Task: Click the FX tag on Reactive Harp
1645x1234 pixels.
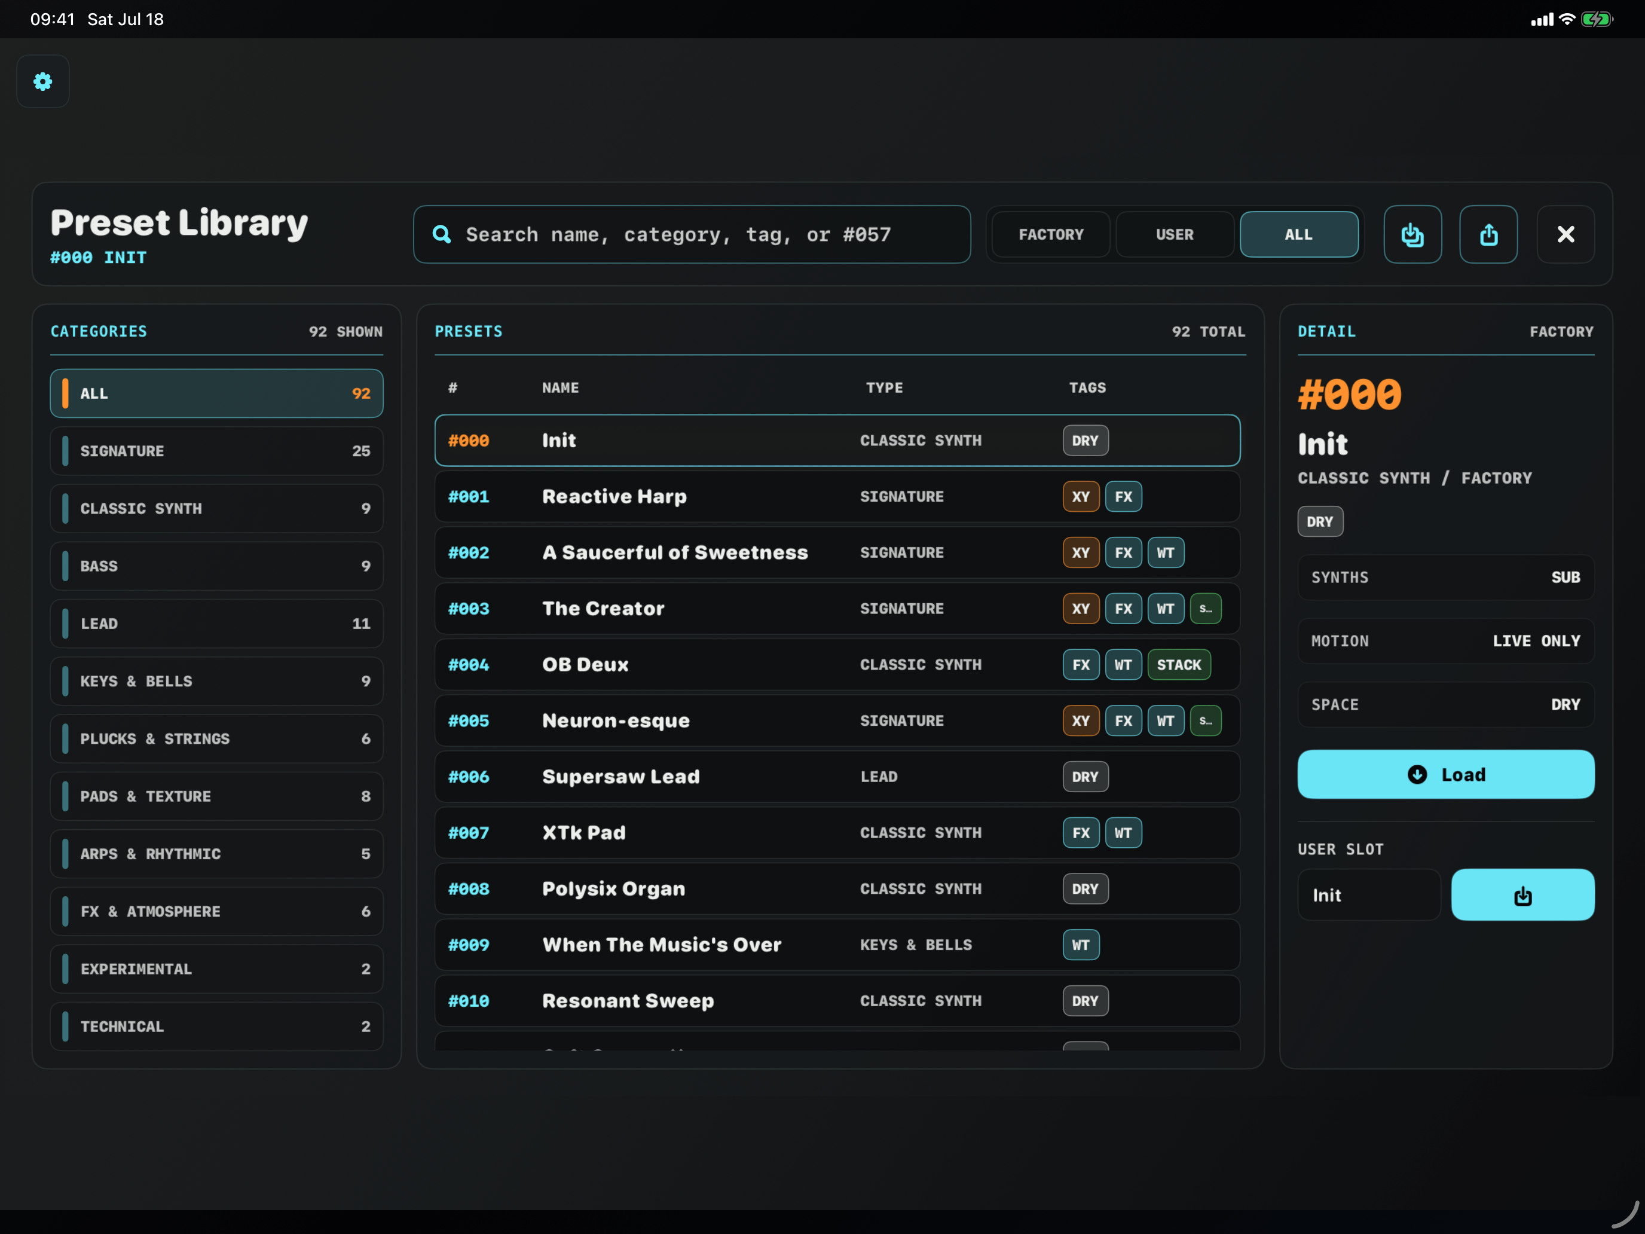Action: click(x=1123, y=496)
